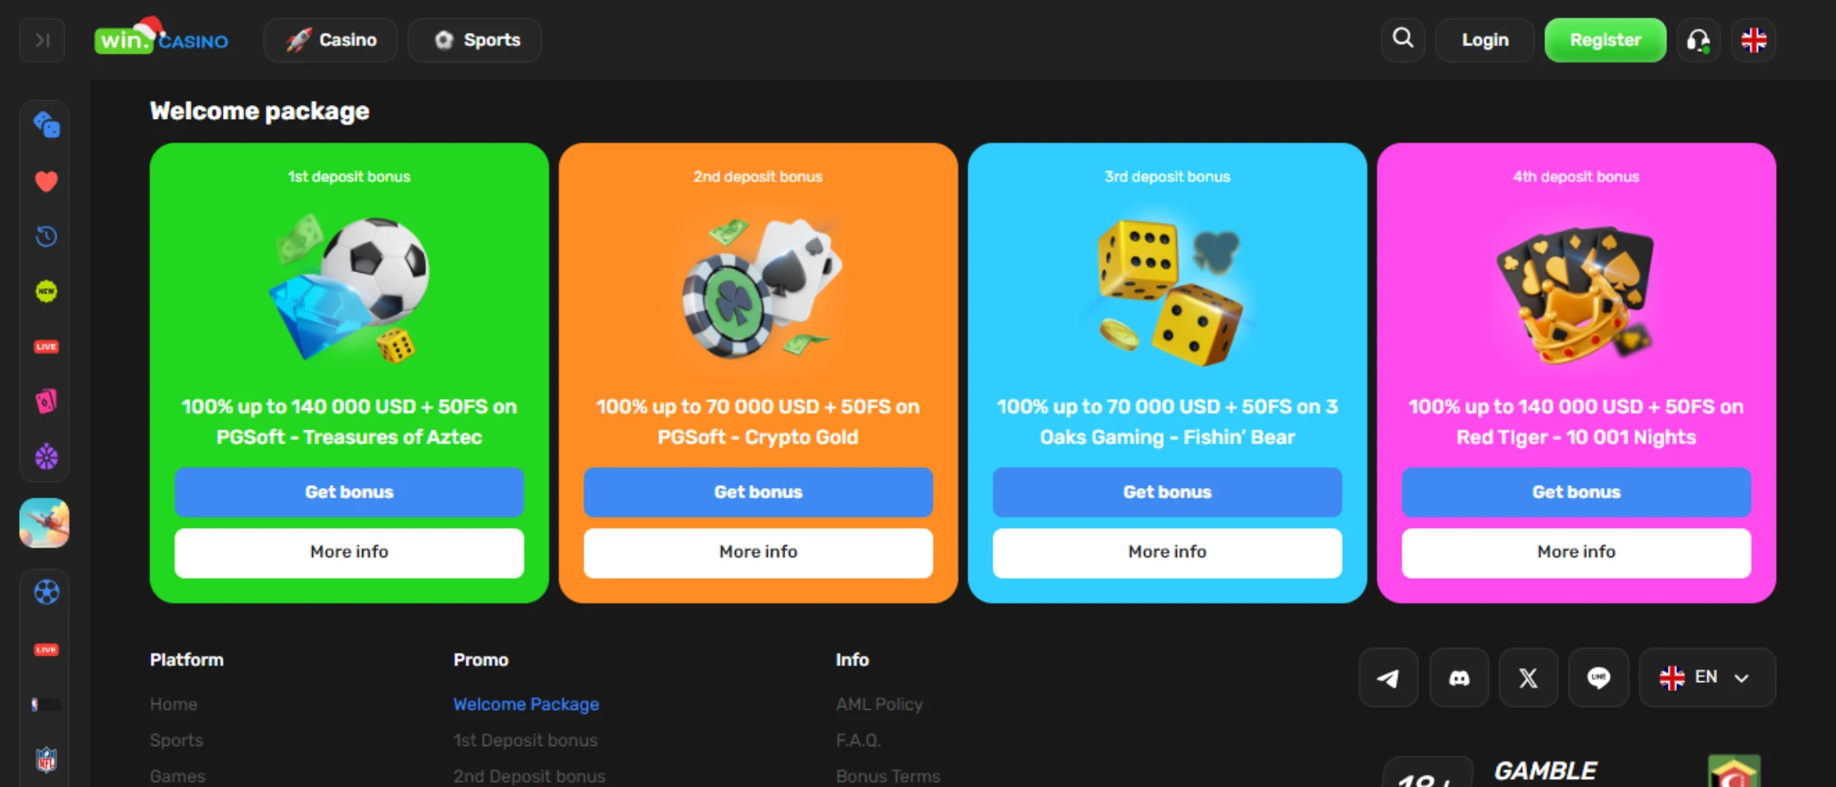Expand the collapsed sidebar arrow
This screenshot has height=787, width=1836.
pyautogui.click(x=43, y=39)
